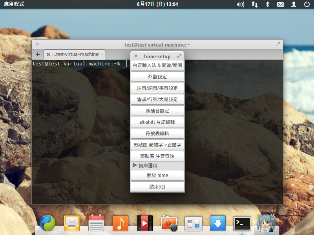Add a new terminal tab

pos(38,54)
